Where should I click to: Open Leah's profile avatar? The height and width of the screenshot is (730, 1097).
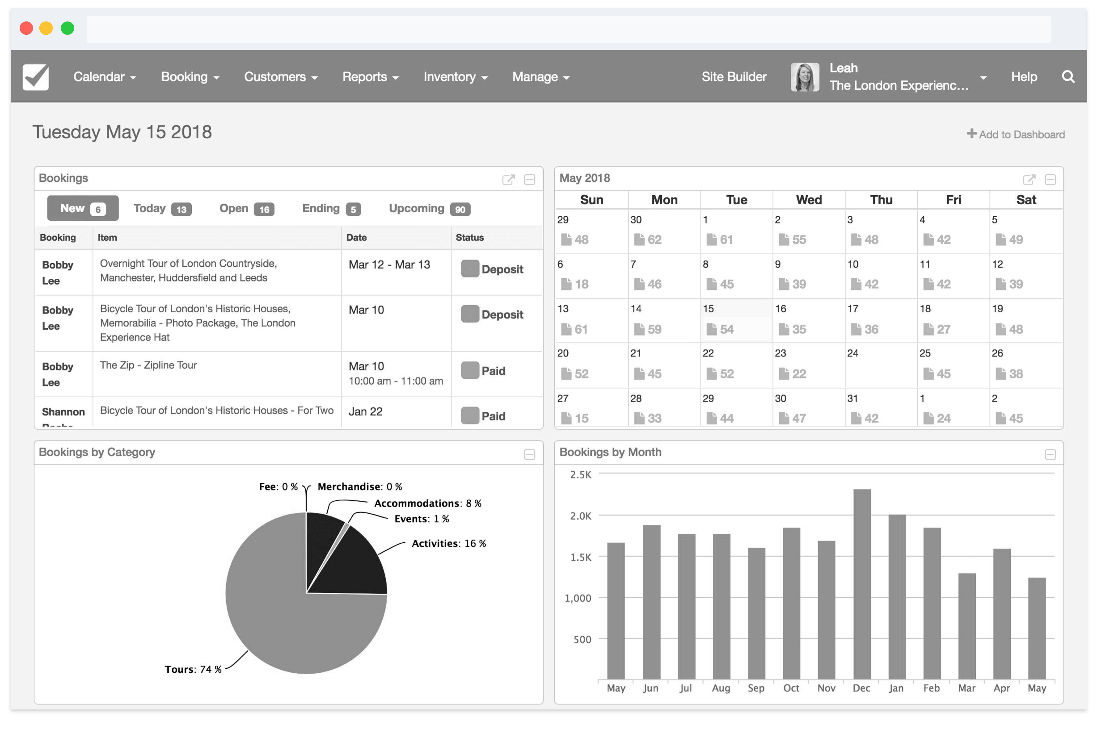point(805,77)
